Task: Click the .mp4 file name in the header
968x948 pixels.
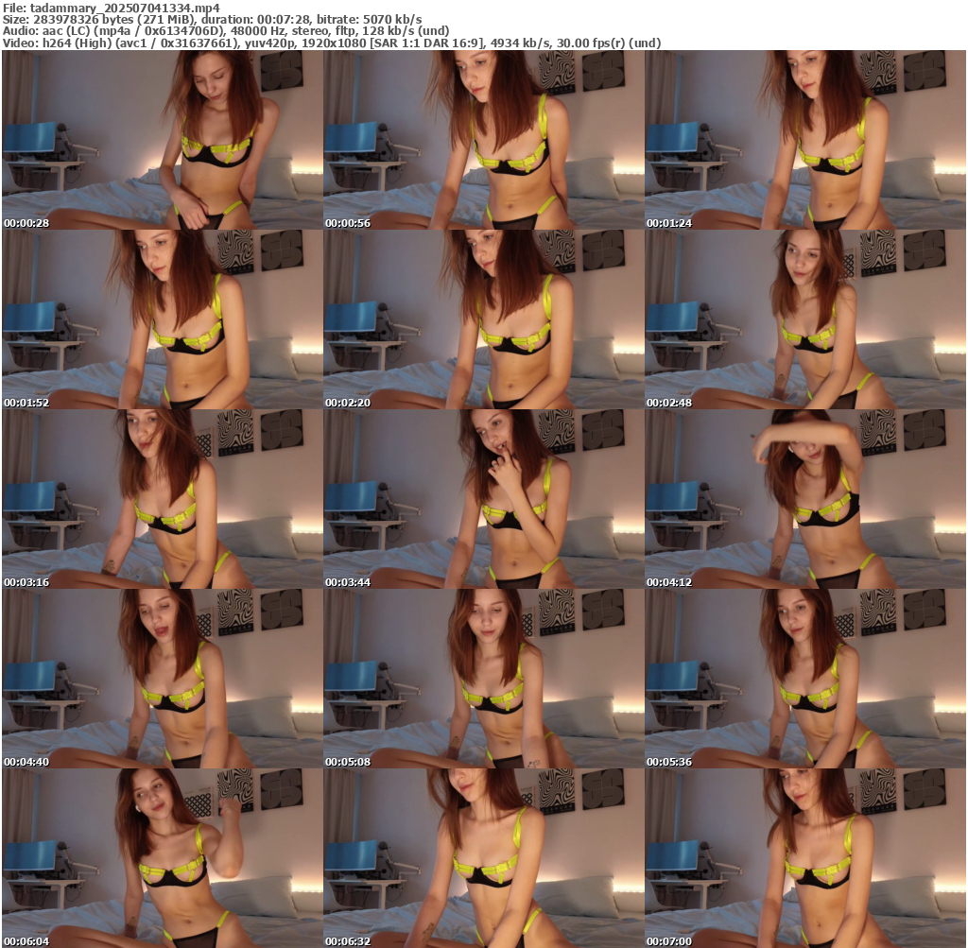Action: pos(125,7)
